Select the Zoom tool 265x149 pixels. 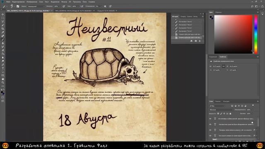click(x=3, y=82)
